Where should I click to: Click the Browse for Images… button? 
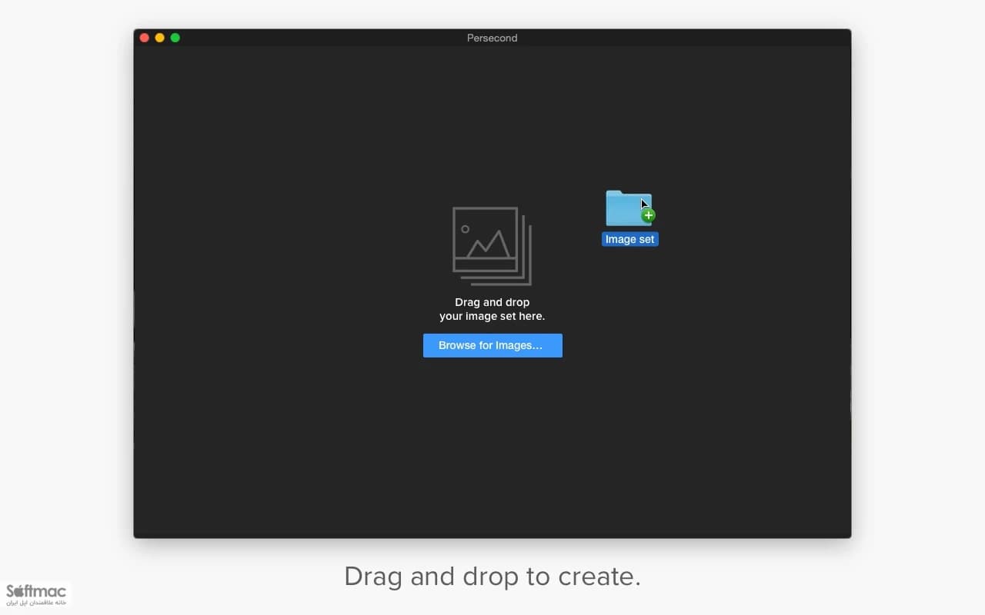point(492,345)
